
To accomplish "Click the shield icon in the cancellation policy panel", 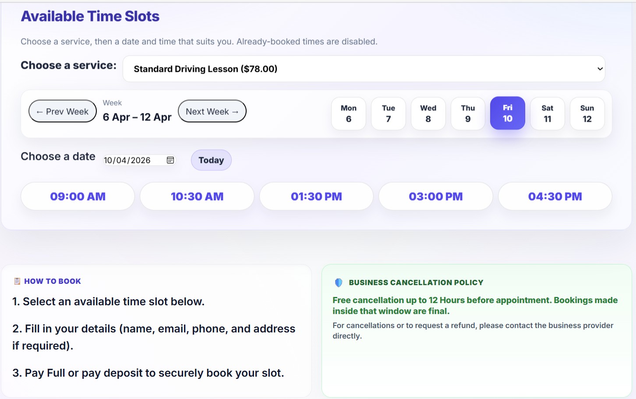I will point(339,282).
